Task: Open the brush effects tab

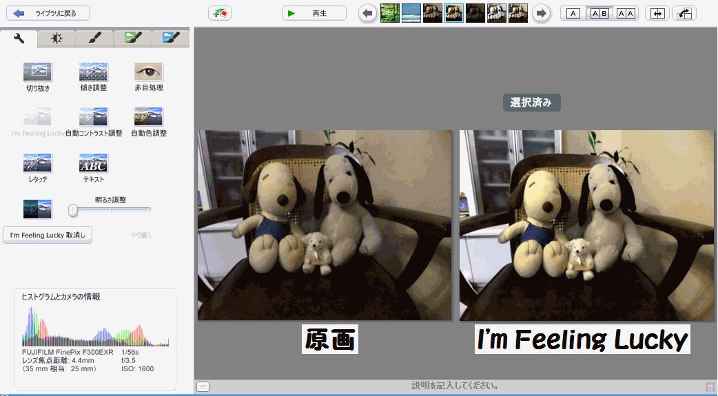Action: click(95, 39)
